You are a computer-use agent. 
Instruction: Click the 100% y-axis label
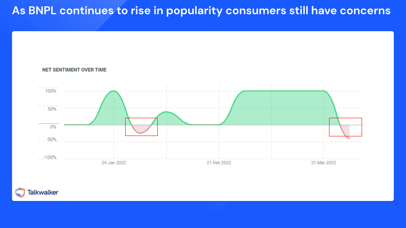tap(50, 91)
